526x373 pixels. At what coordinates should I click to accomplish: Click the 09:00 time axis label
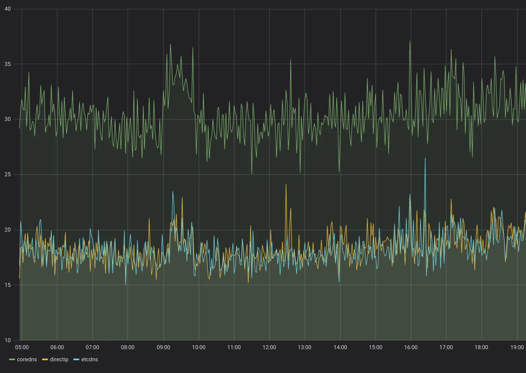[x=163, y=347]
